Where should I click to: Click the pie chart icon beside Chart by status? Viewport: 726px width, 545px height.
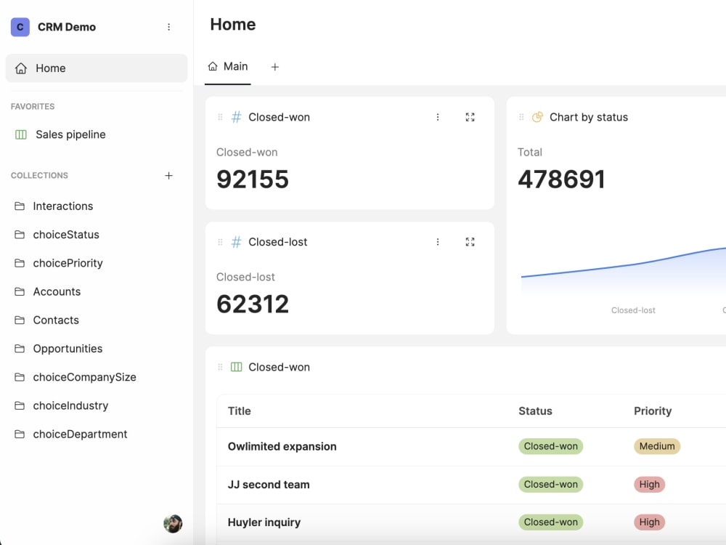pos(537,116)
